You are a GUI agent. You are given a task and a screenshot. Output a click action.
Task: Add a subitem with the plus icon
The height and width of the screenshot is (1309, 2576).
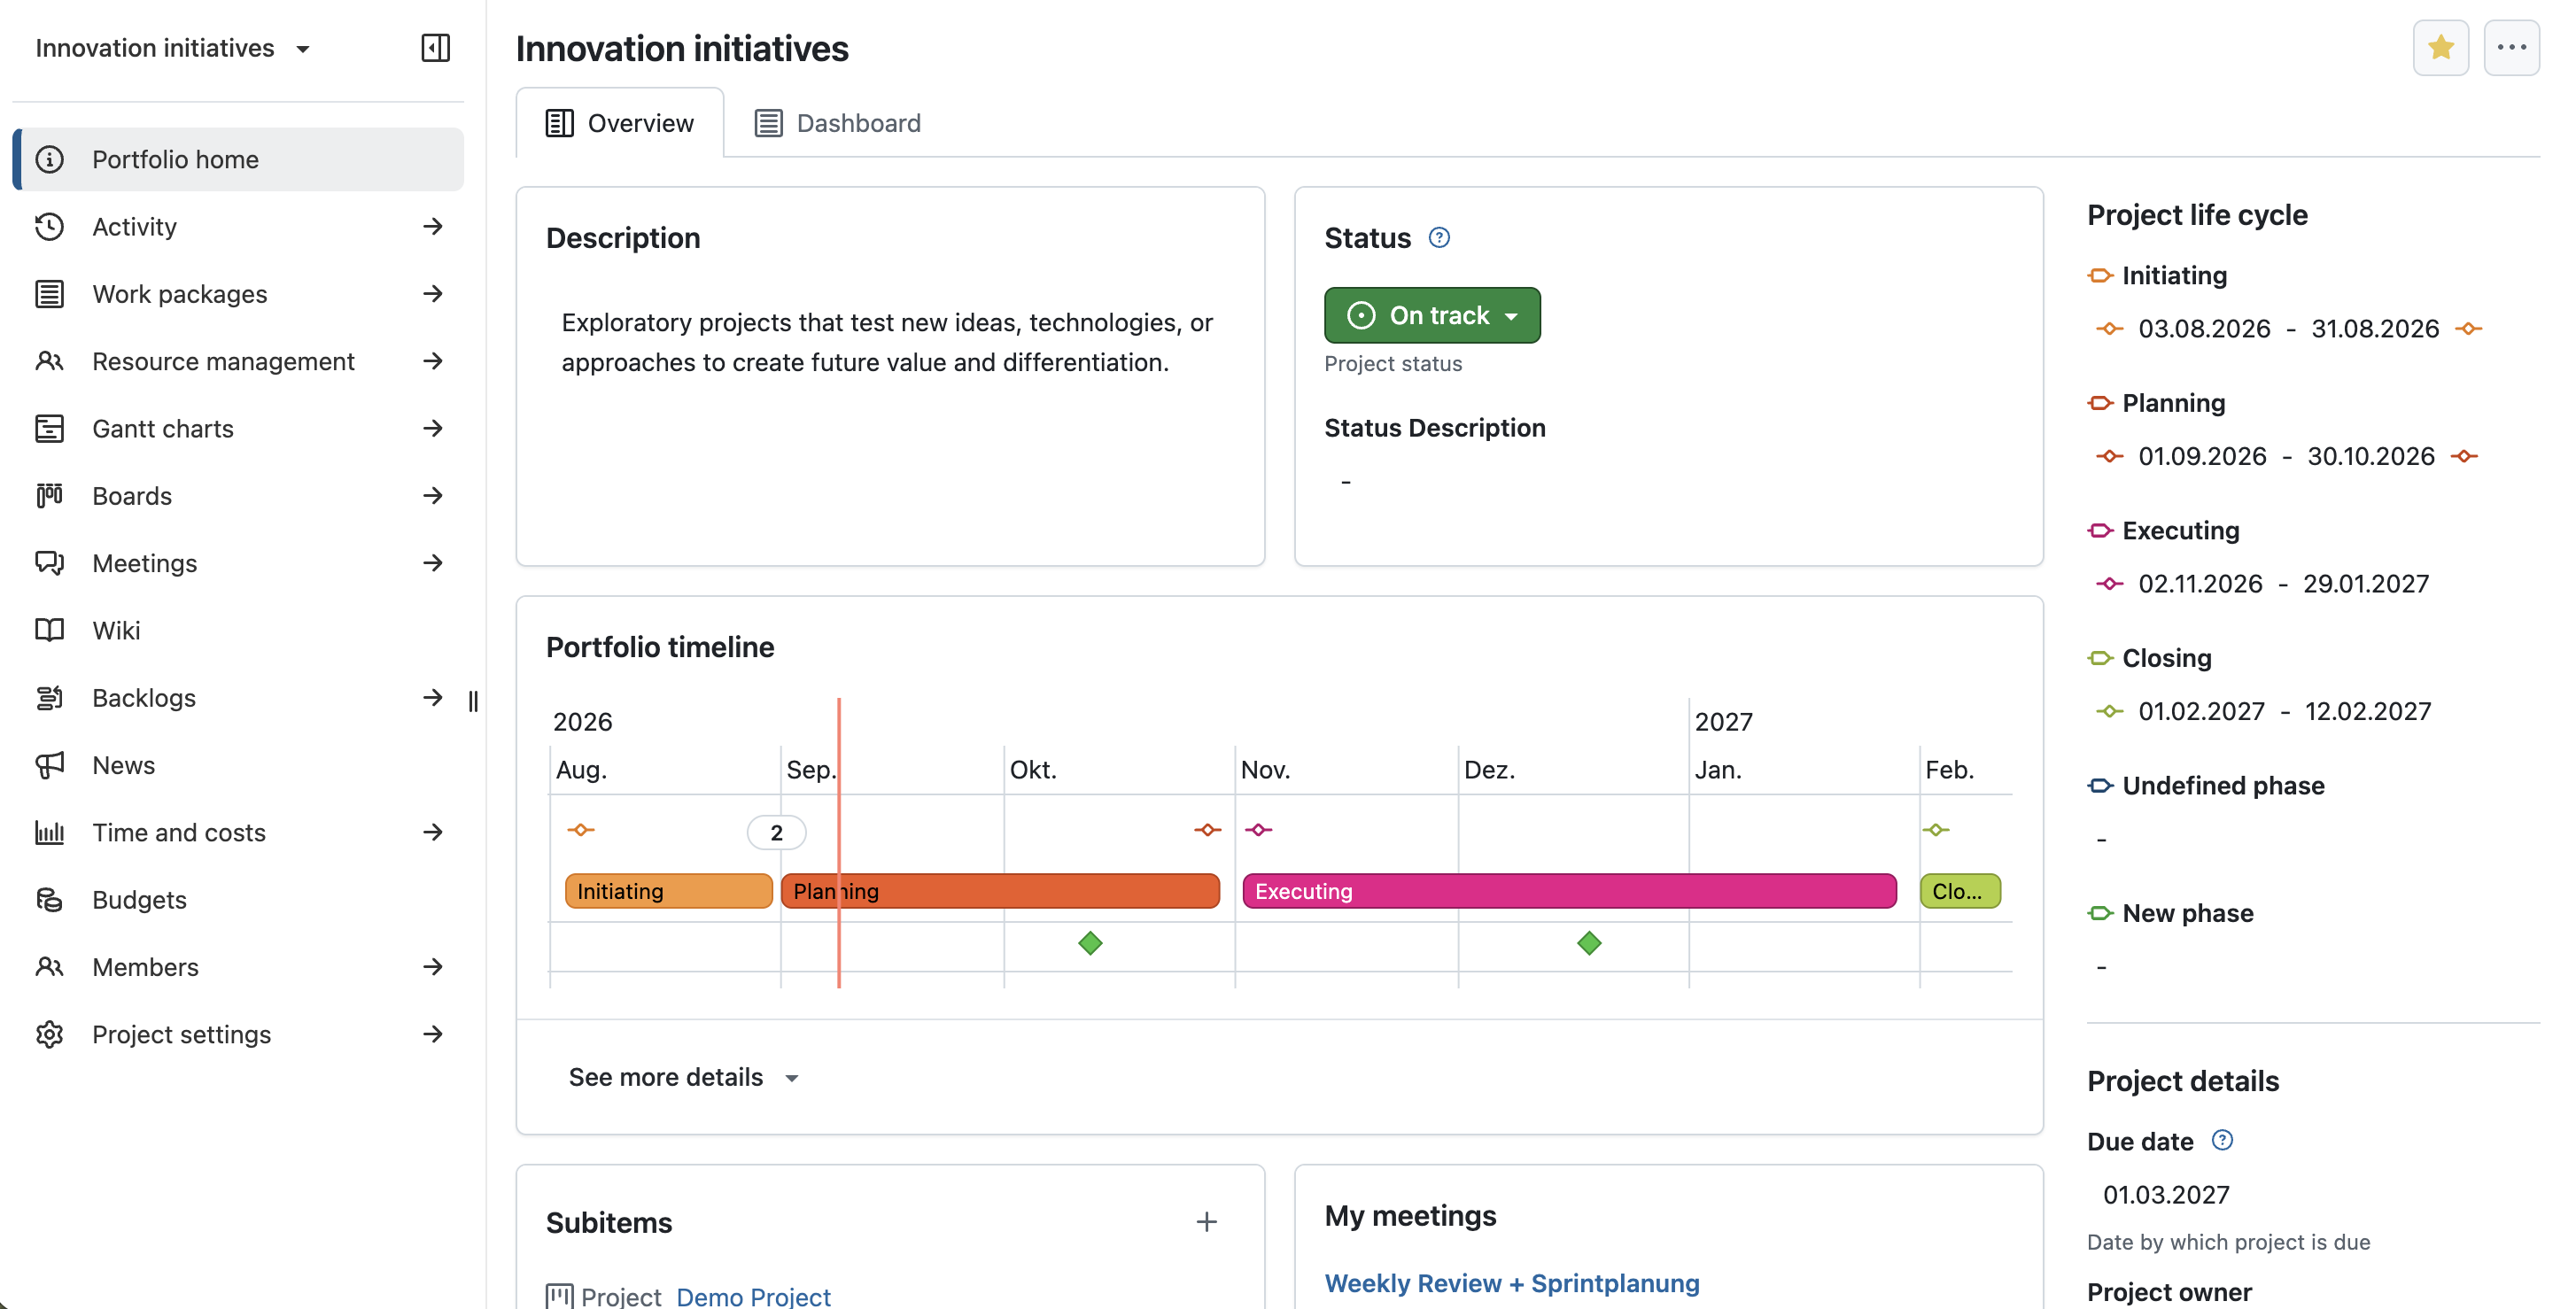(x=1206, y=1222)
